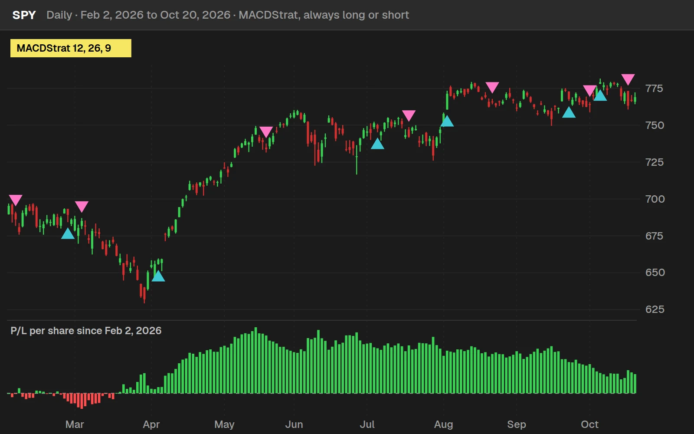Select the cyan buy marker in late February
The image size is (694, 434).
click(68, 233)
